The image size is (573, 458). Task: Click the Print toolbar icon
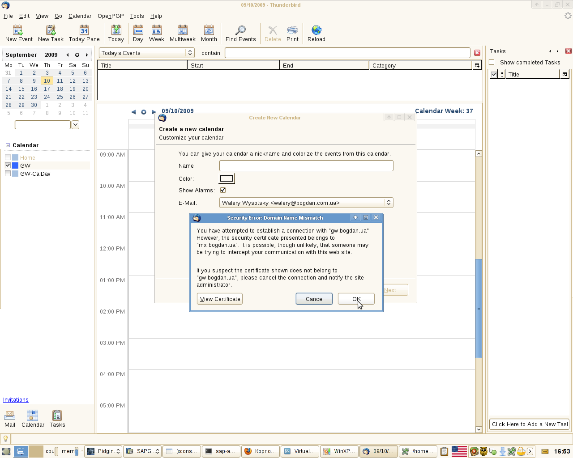click(292, 30)
